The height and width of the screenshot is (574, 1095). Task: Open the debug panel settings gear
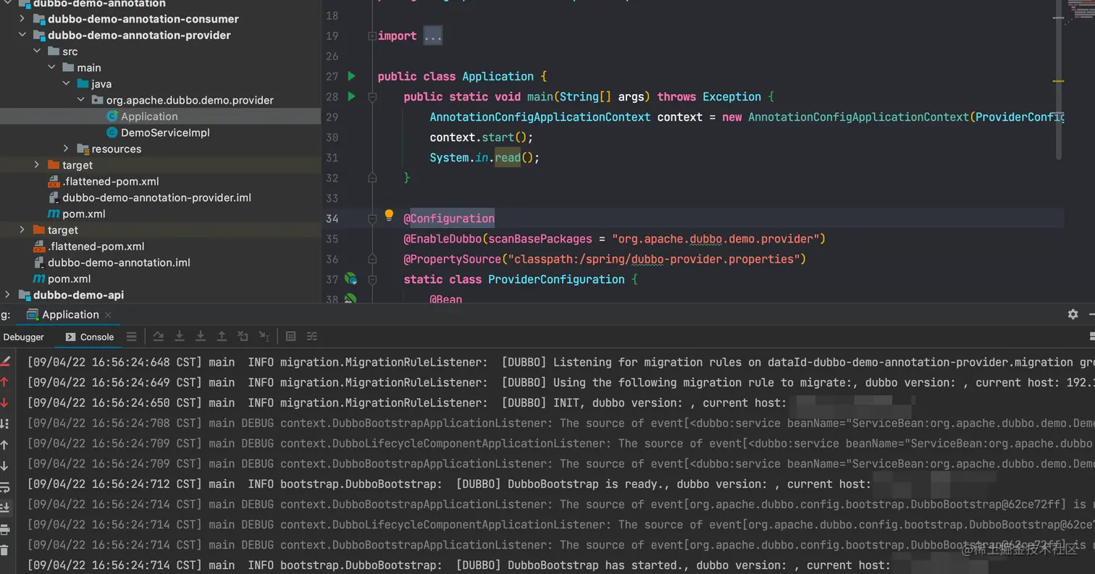tap(1073, 314)
